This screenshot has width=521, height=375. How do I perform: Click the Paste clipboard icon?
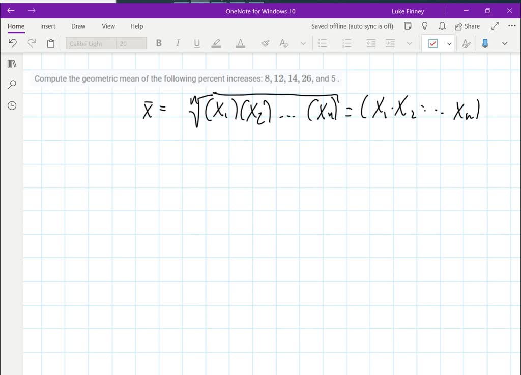pos(50,43)
